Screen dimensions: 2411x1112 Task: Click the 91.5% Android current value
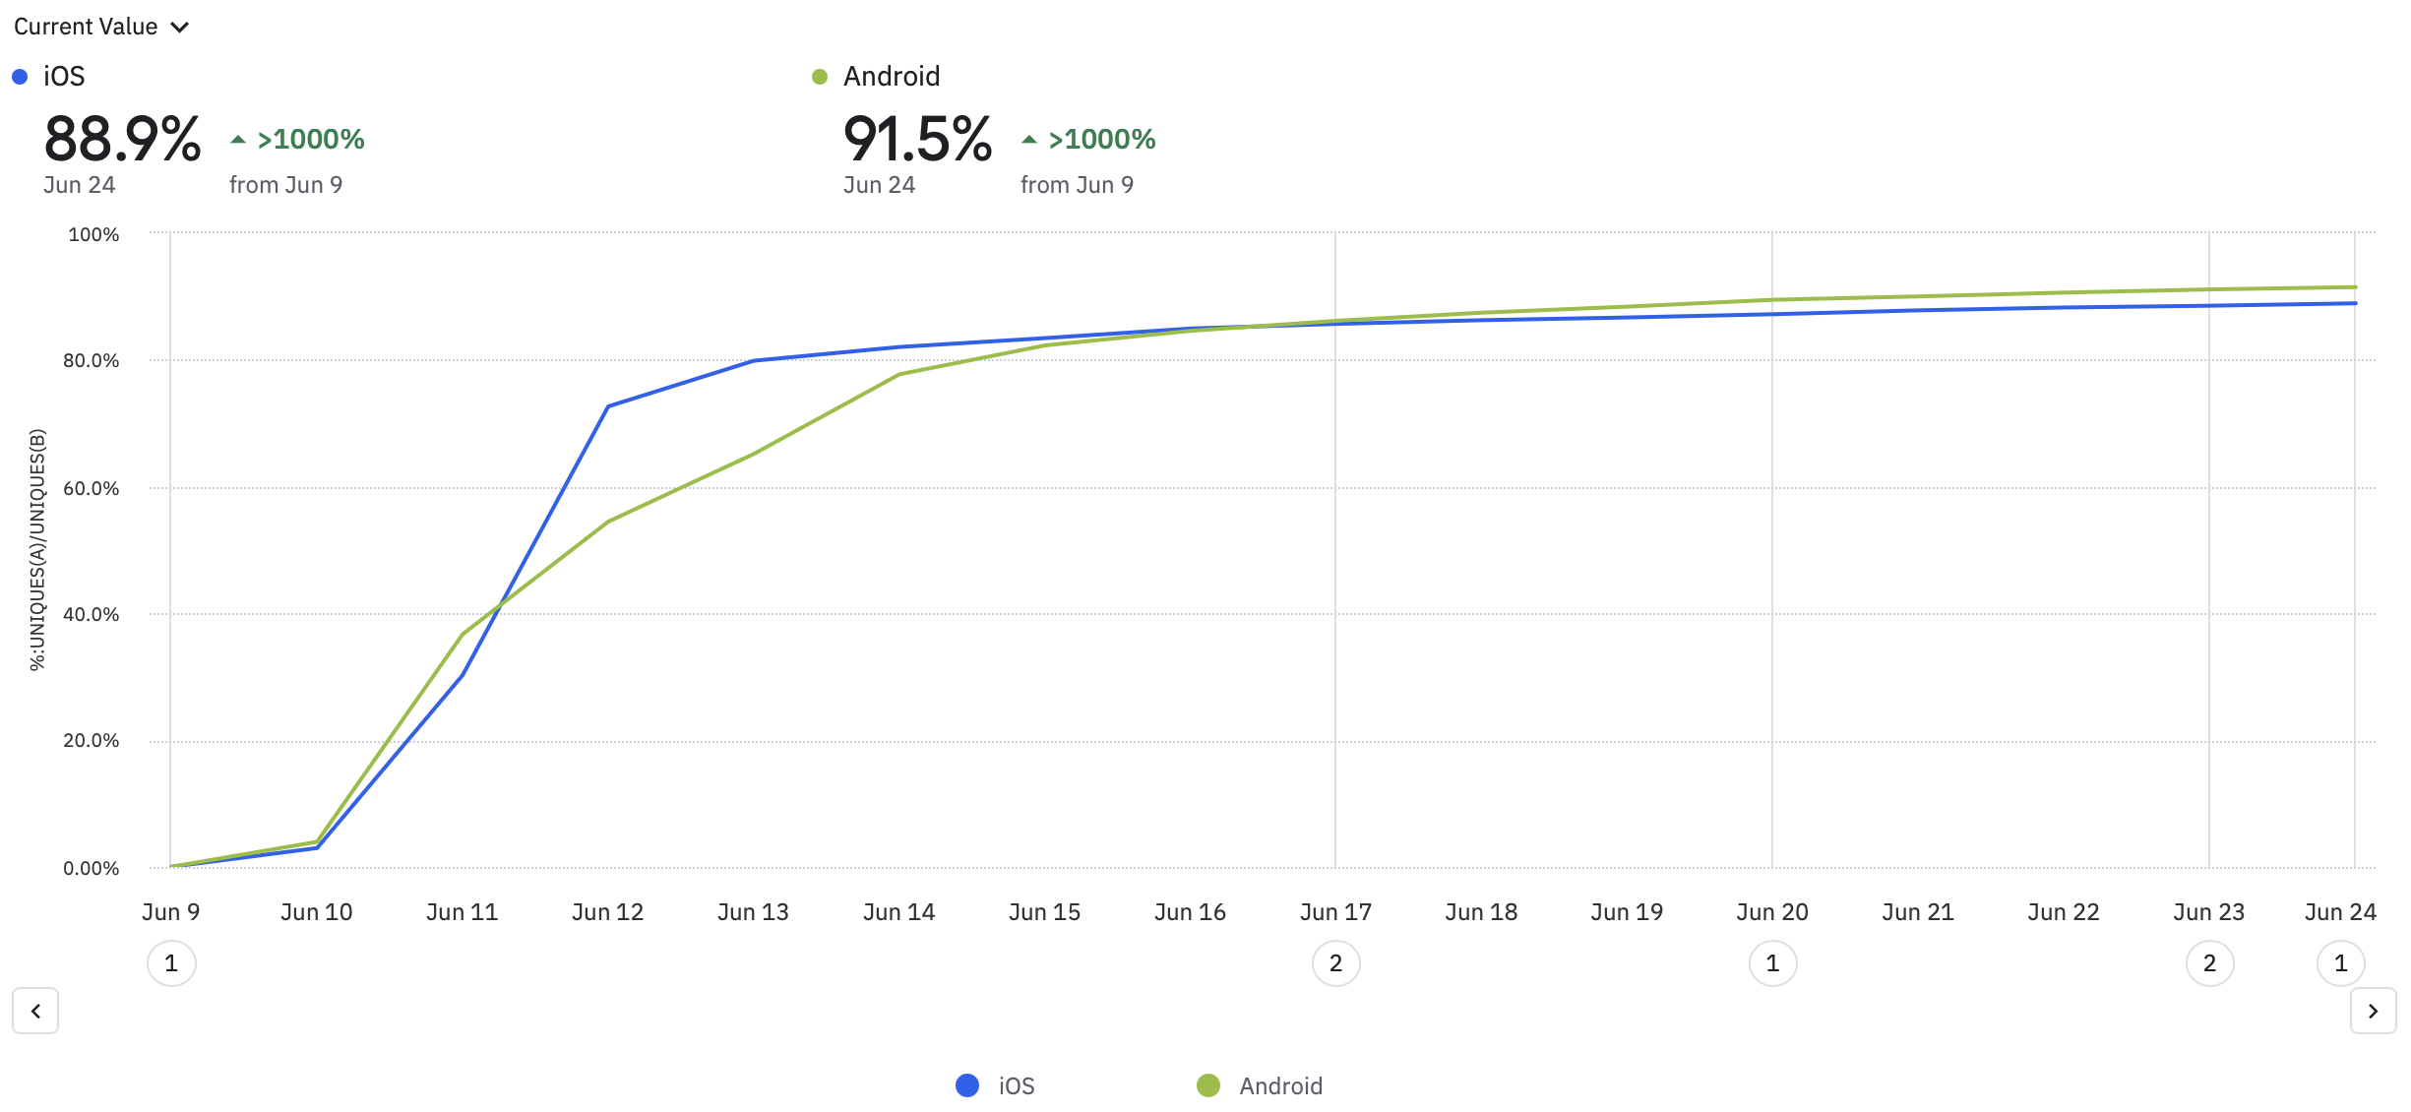coord(917,139)
